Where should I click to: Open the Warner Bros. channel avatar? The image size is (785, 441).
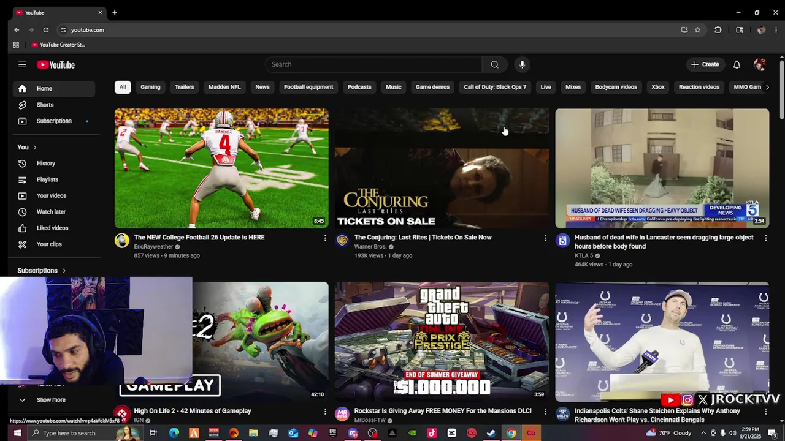(342, 241)
